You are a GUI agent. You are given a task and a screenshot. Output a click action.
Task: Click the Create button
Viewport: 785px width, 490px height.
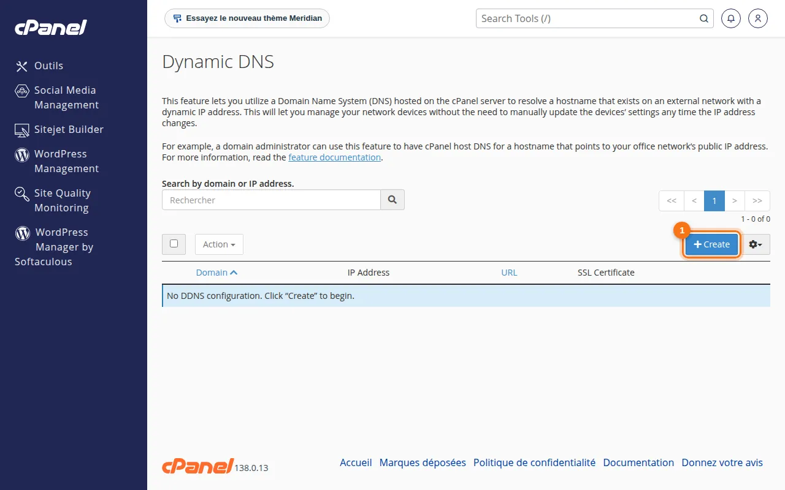coord(711,244)
